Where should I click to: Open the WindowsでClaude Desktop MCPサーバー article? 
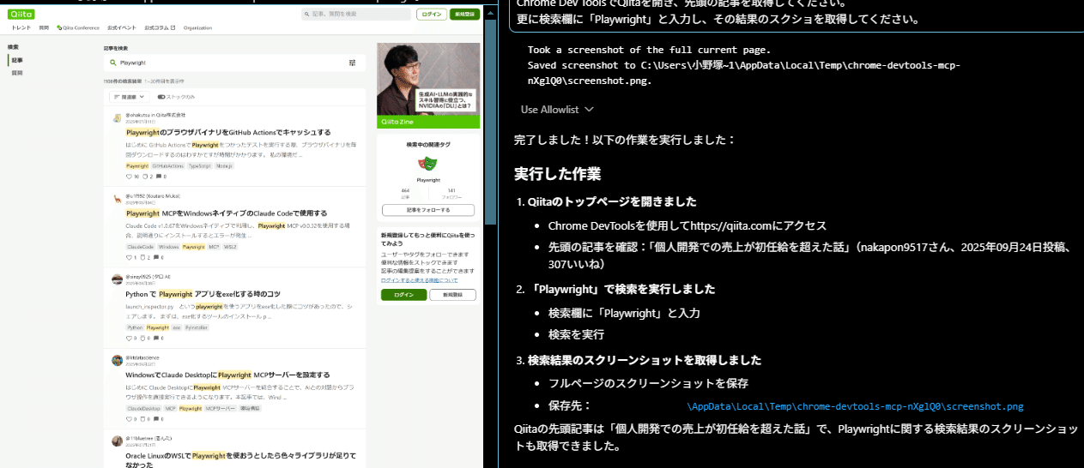click(227, 375)
